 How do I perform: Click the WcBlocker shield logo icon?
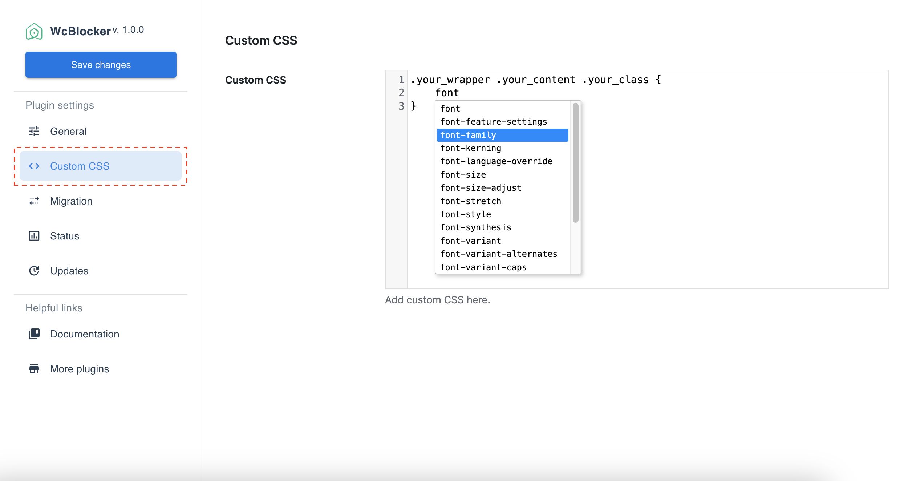pyautogui.click(x=34, y=32)
